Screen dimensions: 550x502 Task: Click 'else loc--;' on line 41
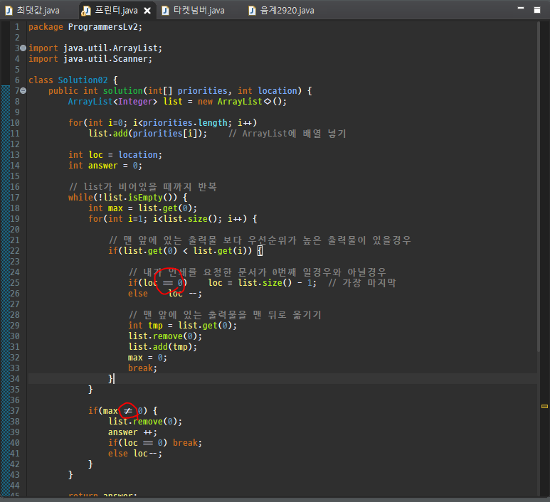coord(135,454)
